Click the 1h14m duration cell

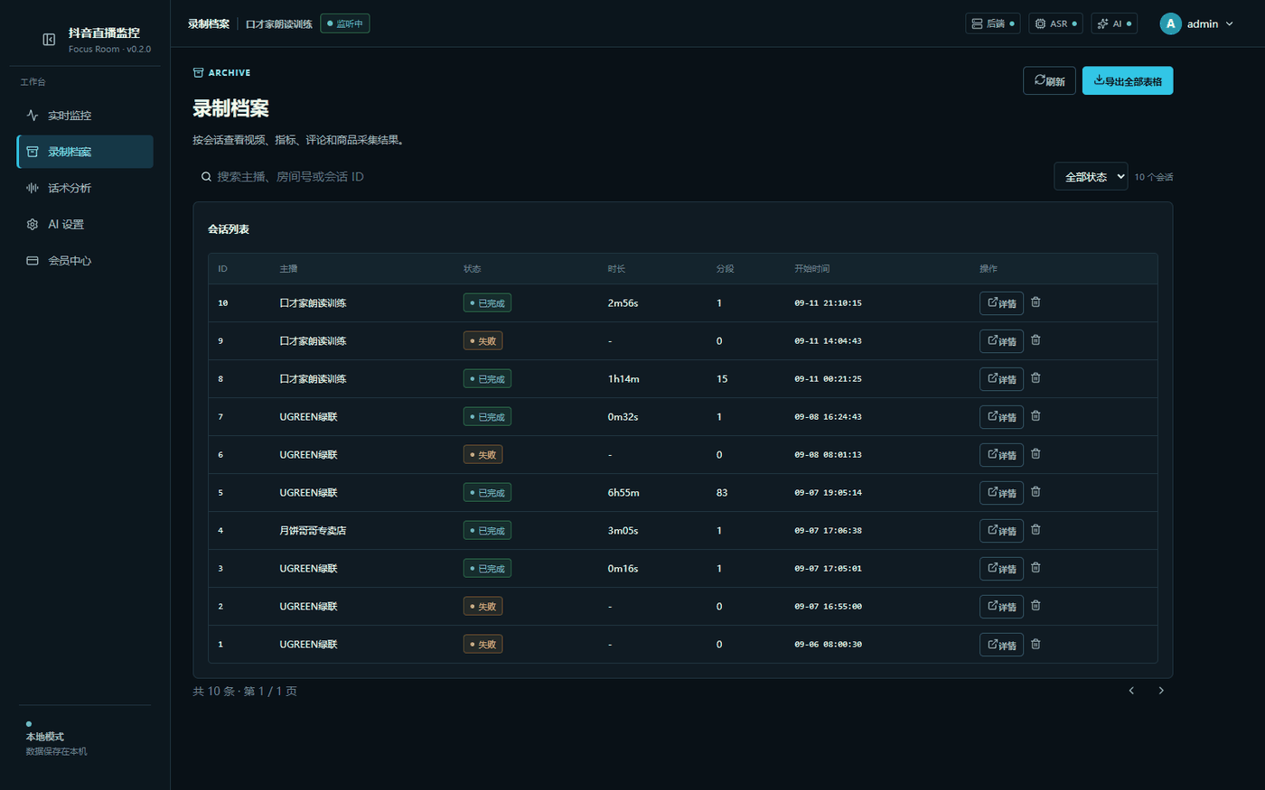coord(623,379)
